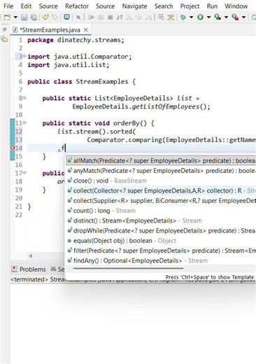Image resolution: width=256 pixels, height=364 pixels.
Task: Open the Package Explorer sidebar icon
Action: pyautogui.click(x=5, y=39)
